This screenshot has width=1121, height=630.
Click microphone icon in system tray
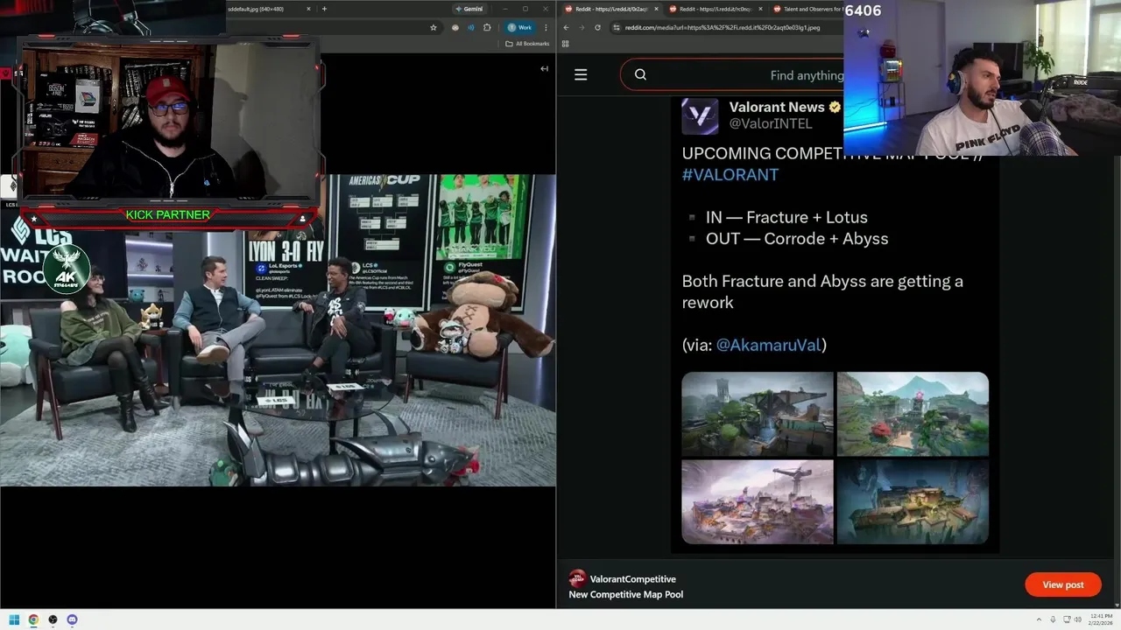1053,619
